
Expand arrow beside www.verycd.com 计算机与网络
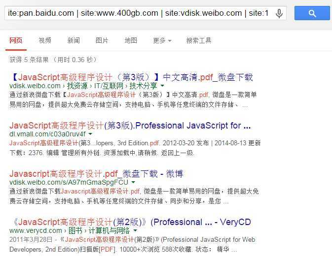click(x=135, y=230)
